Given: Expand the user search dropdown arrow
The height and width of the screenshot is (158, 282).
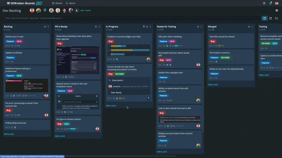Looking at the screenshot, I should pos(96,102).
